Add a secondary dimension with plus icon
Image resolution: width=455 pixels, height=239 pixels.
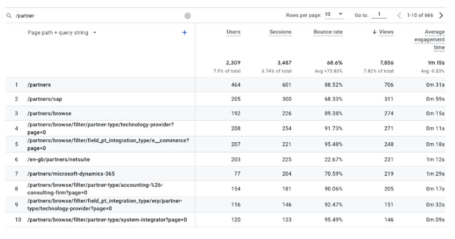pos(184,33)
